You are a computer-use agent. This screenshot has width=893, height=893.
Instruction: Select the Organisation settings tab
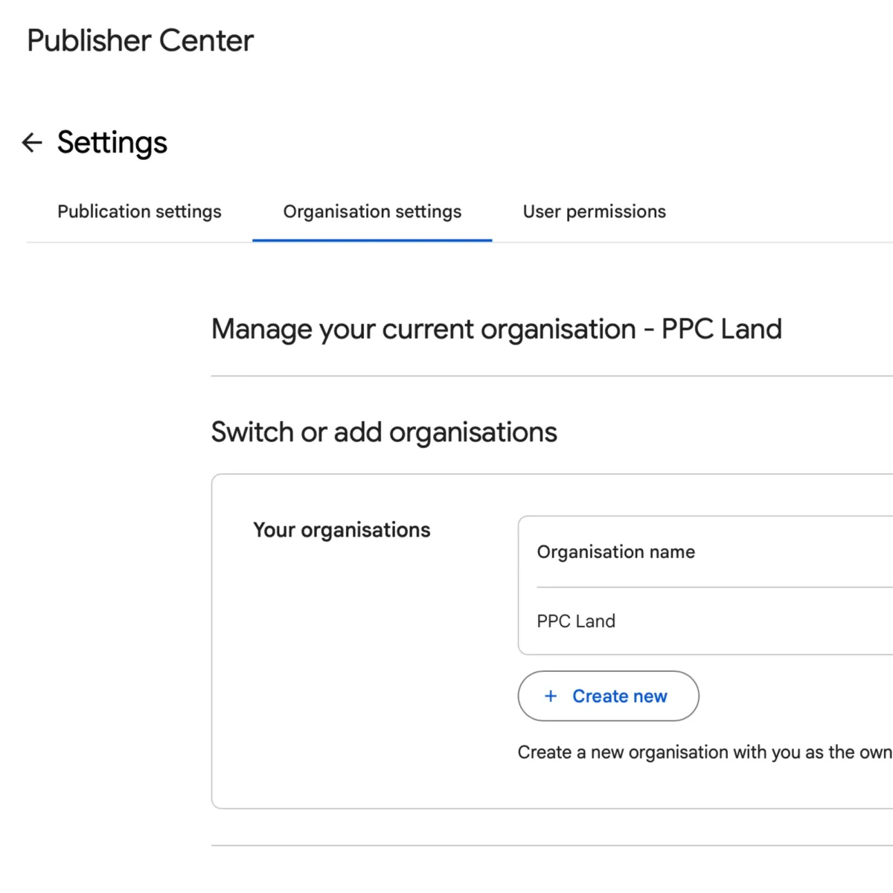(371, 211)
